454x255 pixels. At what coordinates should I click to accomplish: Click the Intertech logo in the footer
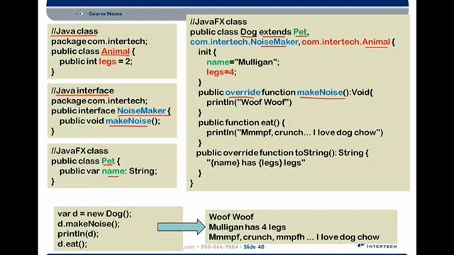click(x=377, y=246)
